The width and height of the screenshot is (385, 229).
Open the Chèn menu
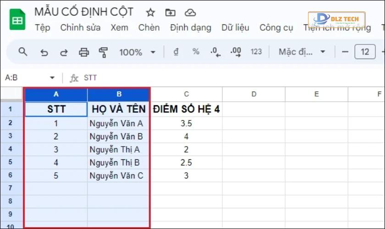pyautogui.click(x=149, y=27)
